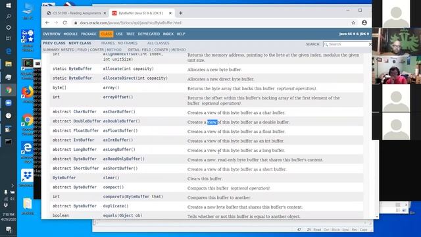Select CLASS in Javadoc navbar

tap(107, 34)
